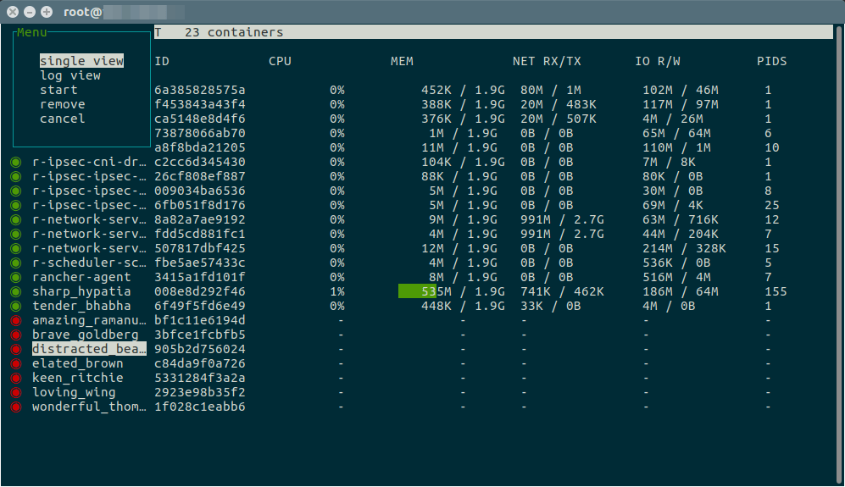This screenshot has height=487, width=845.
Task: Click green status icon for rancher-agent
Action: tap(15, 277)
